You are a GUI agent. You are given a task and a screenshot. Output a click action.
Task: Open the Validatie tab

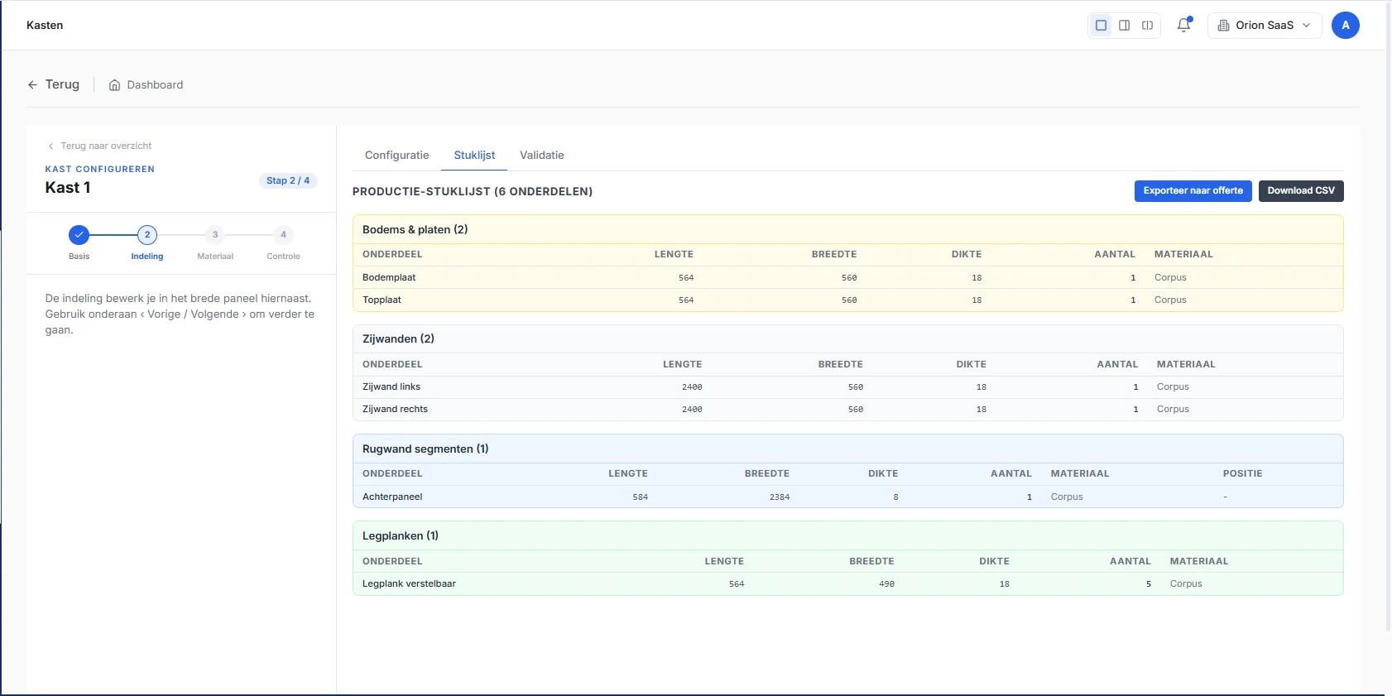pyautogui.click(x=542, y=155)
